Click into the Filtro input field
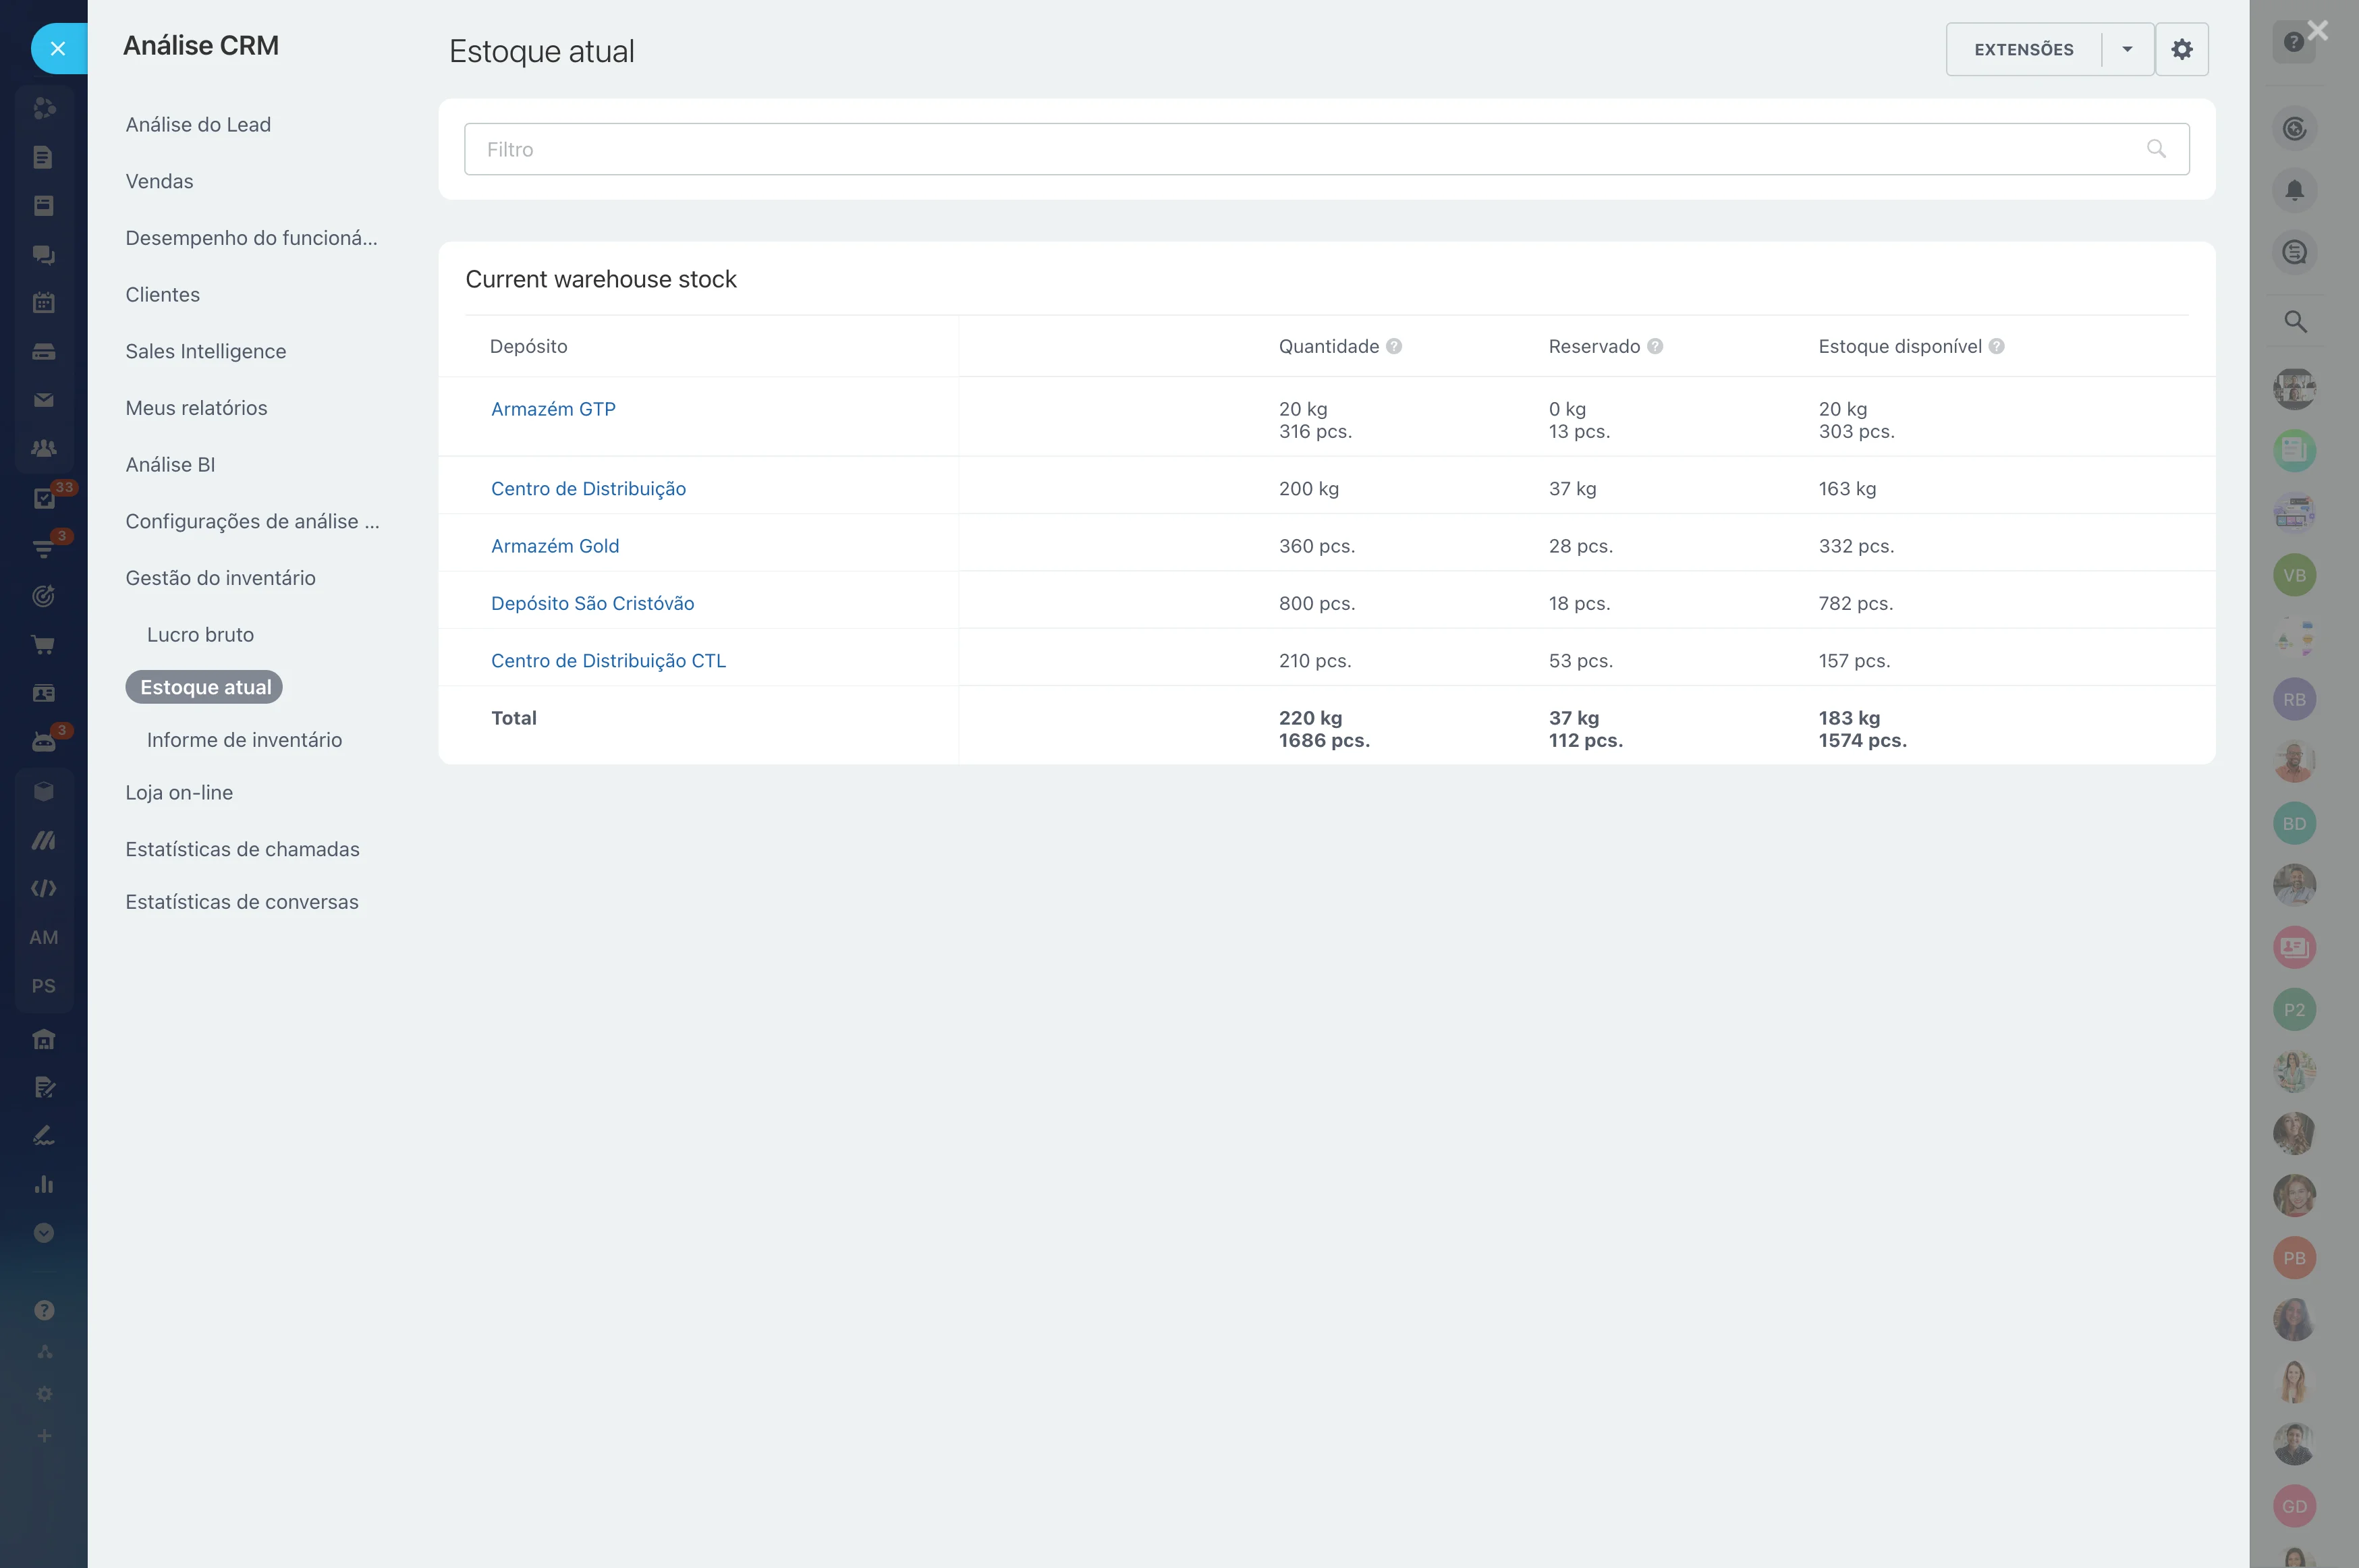Screen dimensions: 2359x1568 (x=1300, y=149)
